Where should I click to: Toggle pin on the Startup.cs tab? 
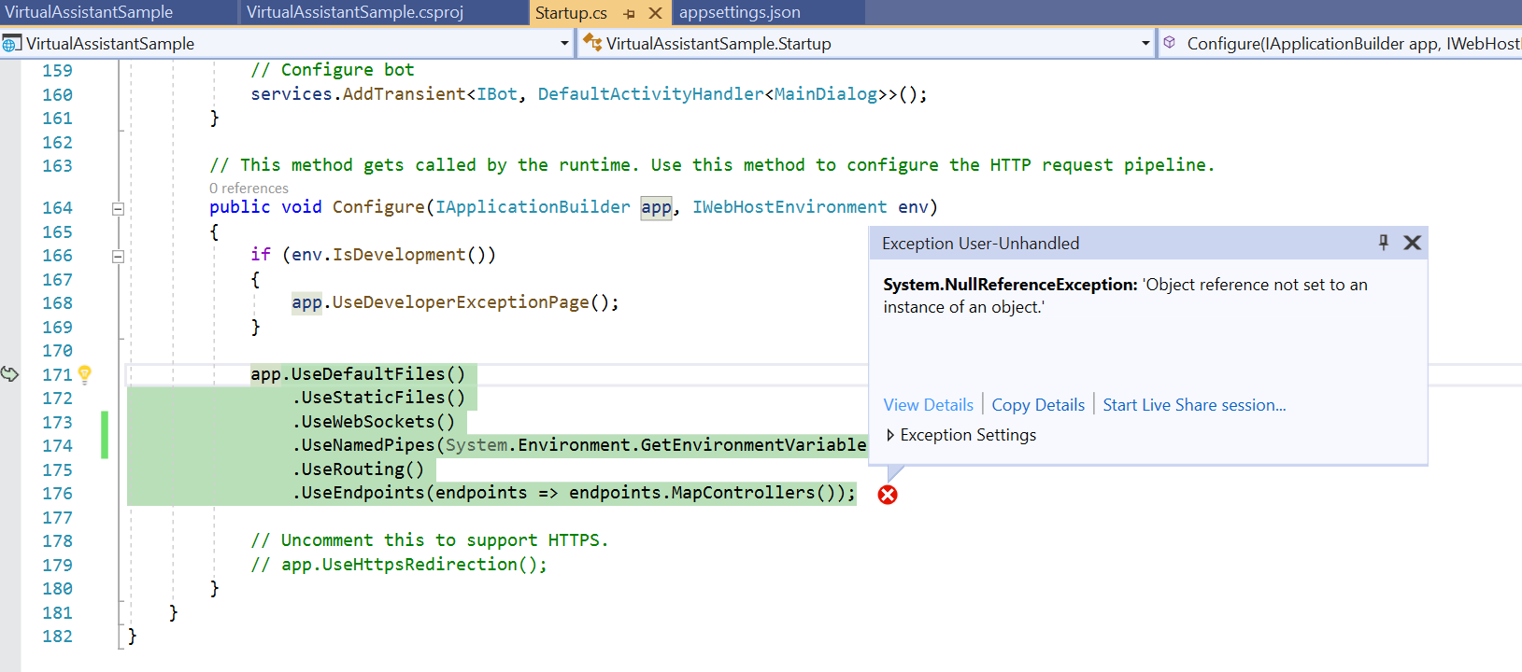629,13
